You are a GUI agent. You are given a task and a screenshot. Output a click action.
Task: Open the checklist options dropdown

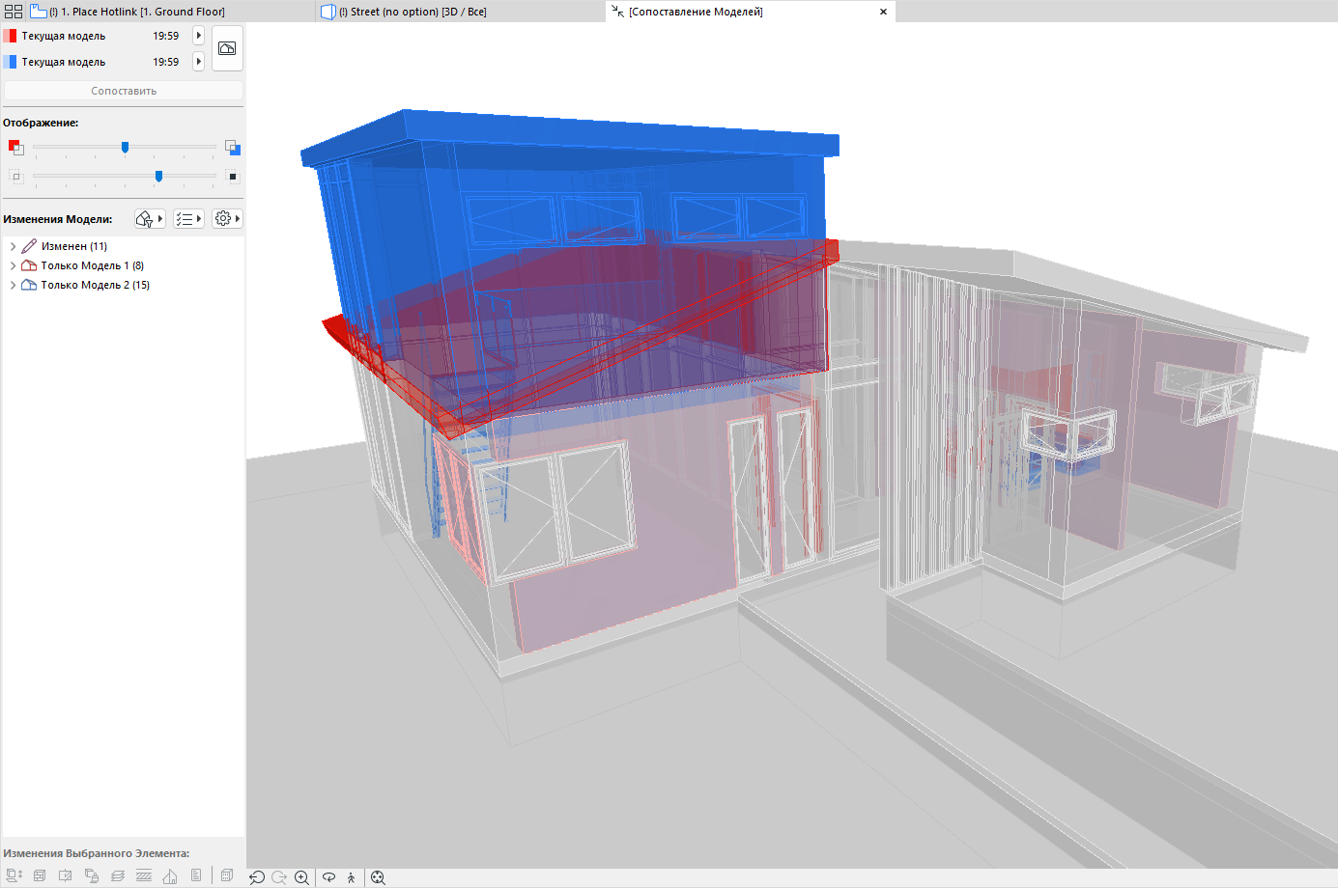click(x=188, y=219)
